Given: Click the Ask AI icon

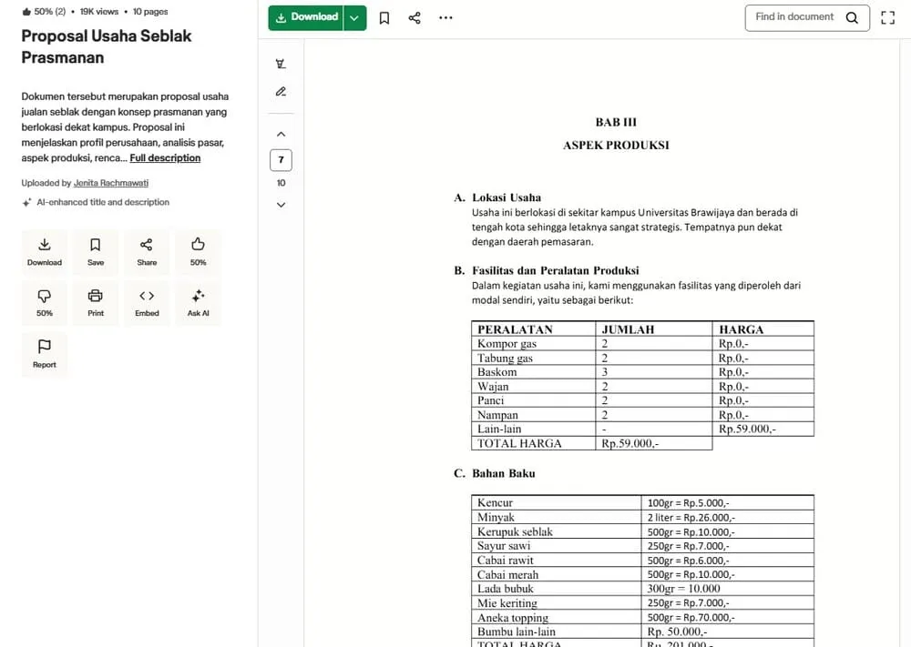Looking at the screenshot, I should coord(198,296).
